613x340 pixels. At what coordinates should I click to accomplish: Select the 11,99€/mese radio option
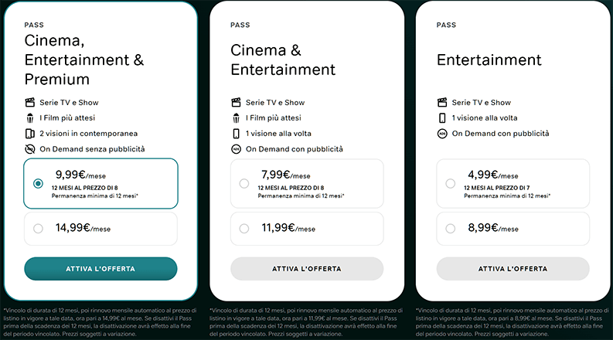pos(244,229)
